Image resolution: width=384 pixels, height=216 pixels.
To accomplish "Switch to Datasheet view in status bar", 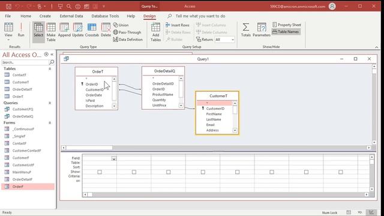I will (x=349, y=212).
